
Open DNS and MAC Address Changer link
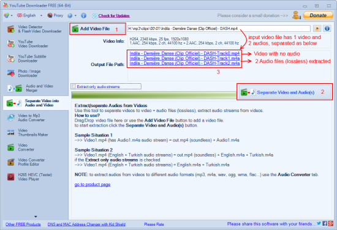[x=86, y=224]
